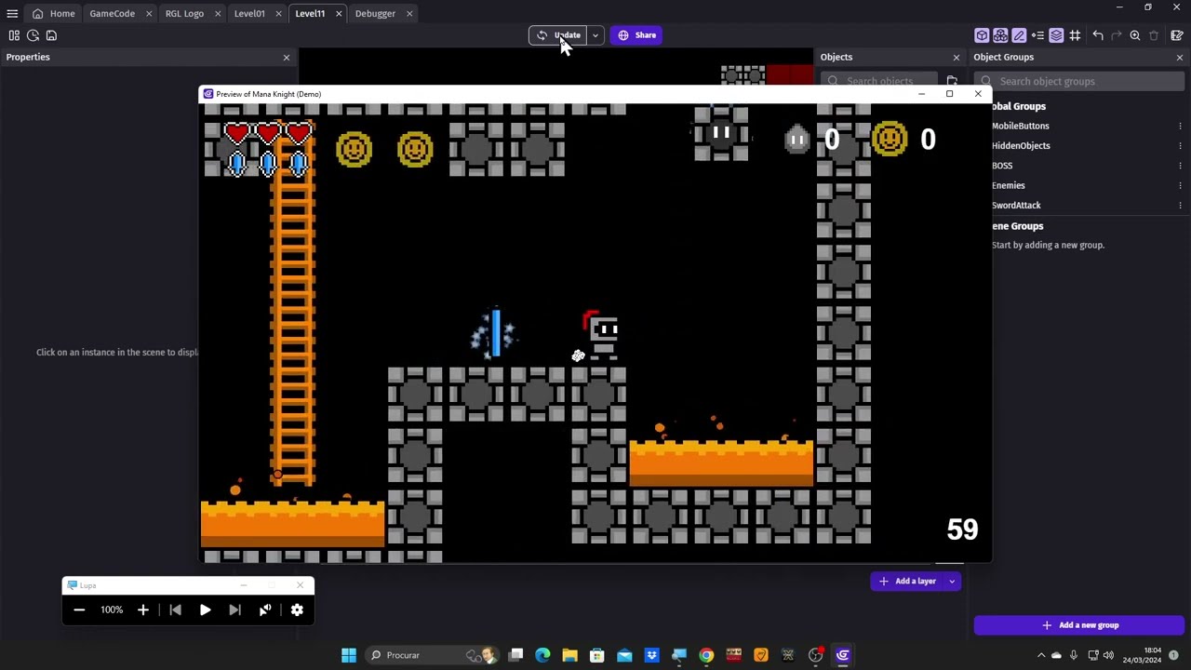The height and width of the screenshot is (670, 1191).
Task: Select the SwordAttack group
Action: point(1016,205)
